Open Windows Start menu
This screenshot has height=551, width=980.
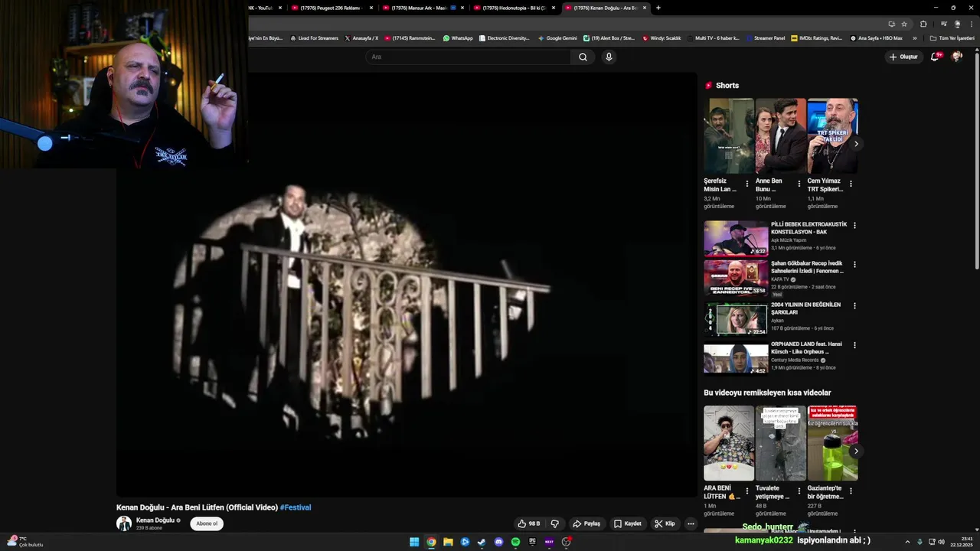coord(414,542)
